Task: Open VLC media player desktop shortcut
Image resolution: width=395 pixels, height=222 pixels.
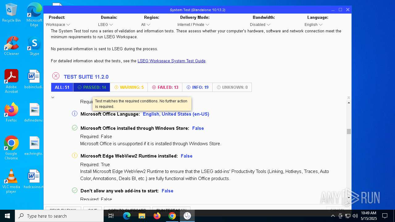Action: pos(11,181)
